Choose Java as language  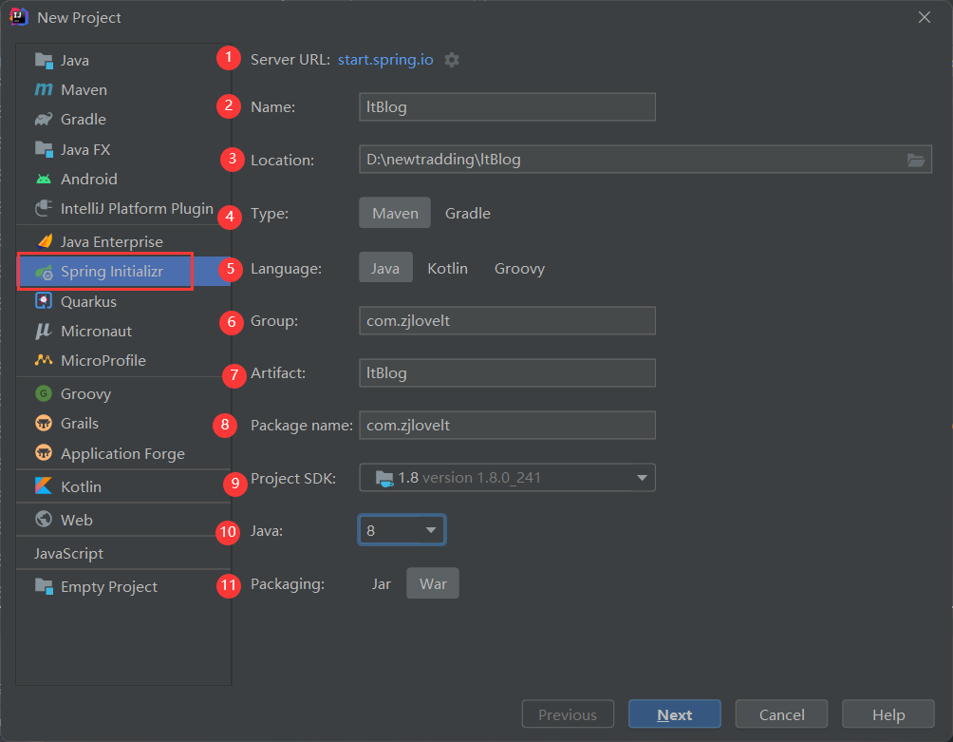[385, 268]
